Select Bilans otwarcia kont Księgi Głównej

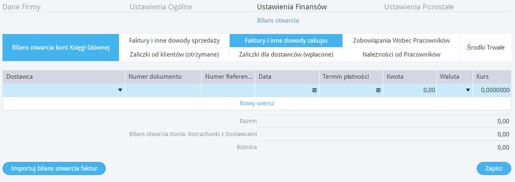coord(61,48)
